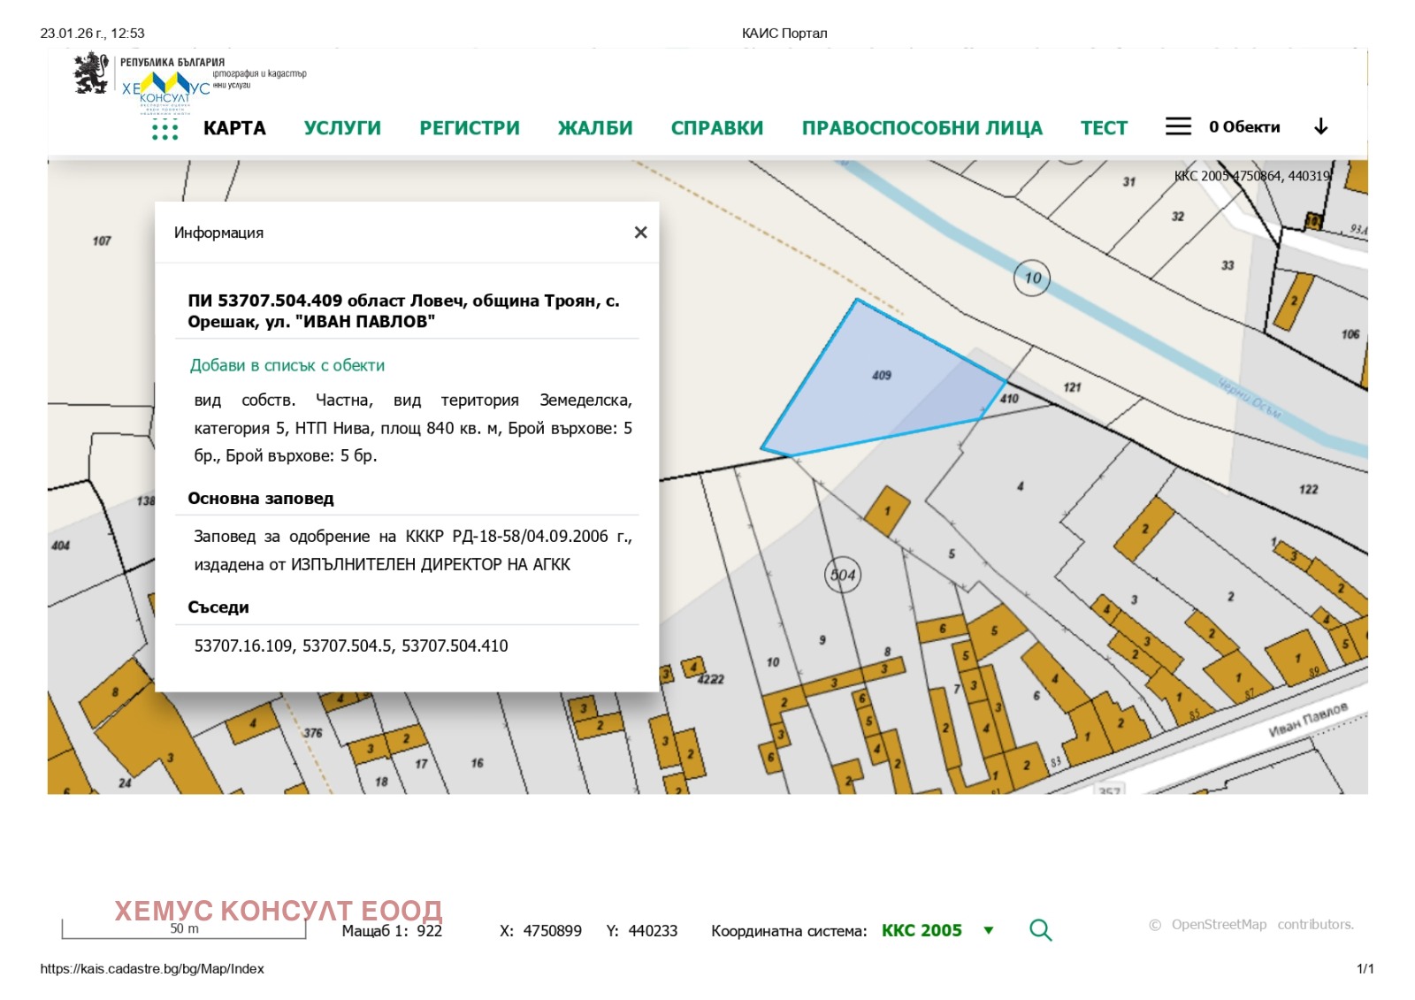Open the ККС 2005 coordinate selector
Screen dimensions: 1415x1000
pyautogui.click(x=921, y=930)
